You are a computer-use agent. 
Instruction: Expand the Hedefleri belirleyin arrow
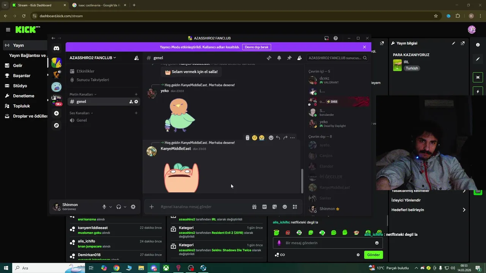(x=464, y=210)
